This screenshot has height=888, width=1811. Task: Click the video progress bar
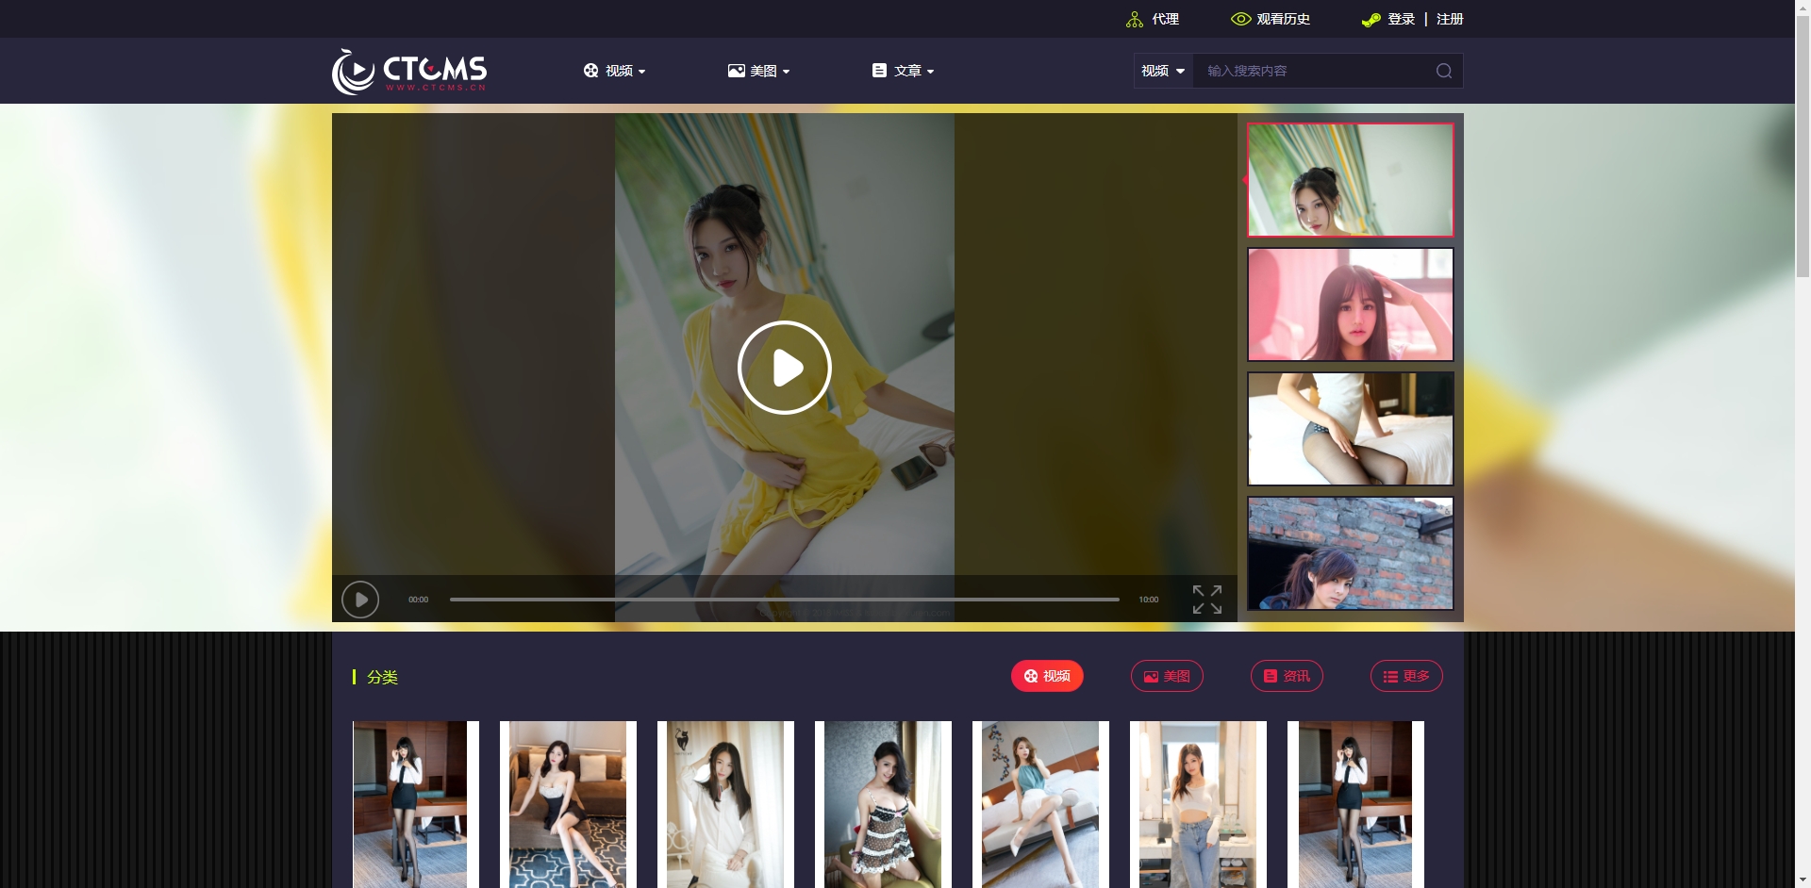click(784, 600)
